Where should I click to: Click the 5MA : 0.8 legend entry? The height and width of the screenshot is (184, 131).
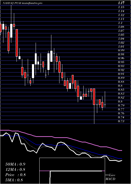pos(14,180)
